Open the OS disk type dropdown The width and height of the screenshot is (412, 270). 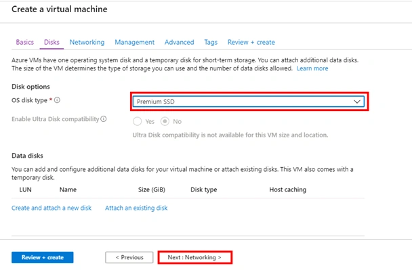248,102
